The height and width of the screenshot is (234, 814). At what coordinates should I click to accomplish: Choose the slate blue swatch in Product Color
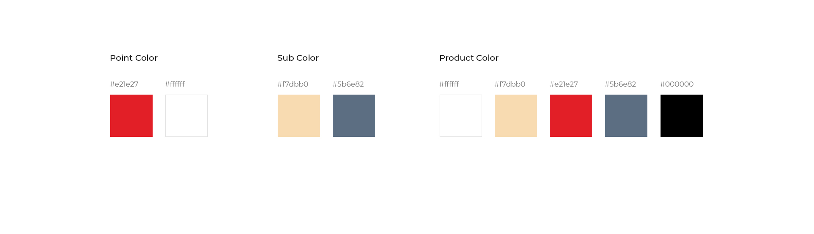(626, 116)
